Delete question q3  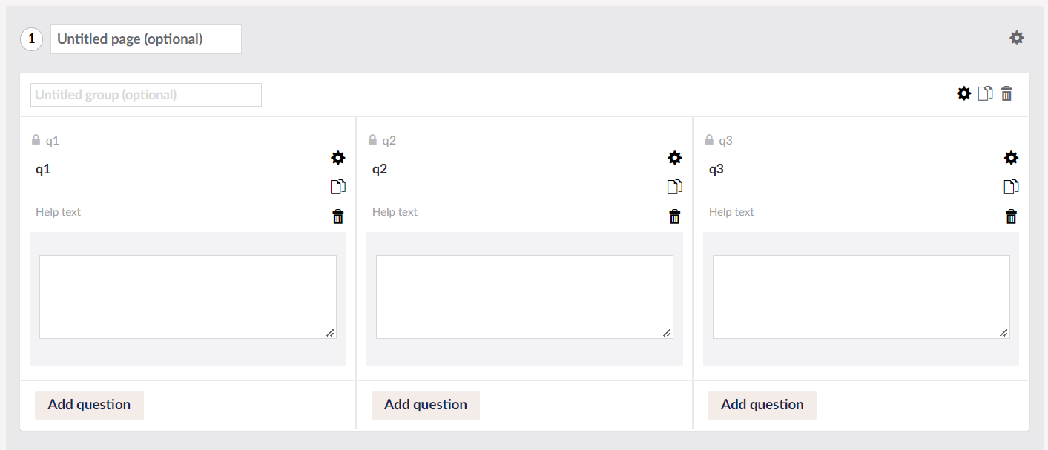[1012, 216]
